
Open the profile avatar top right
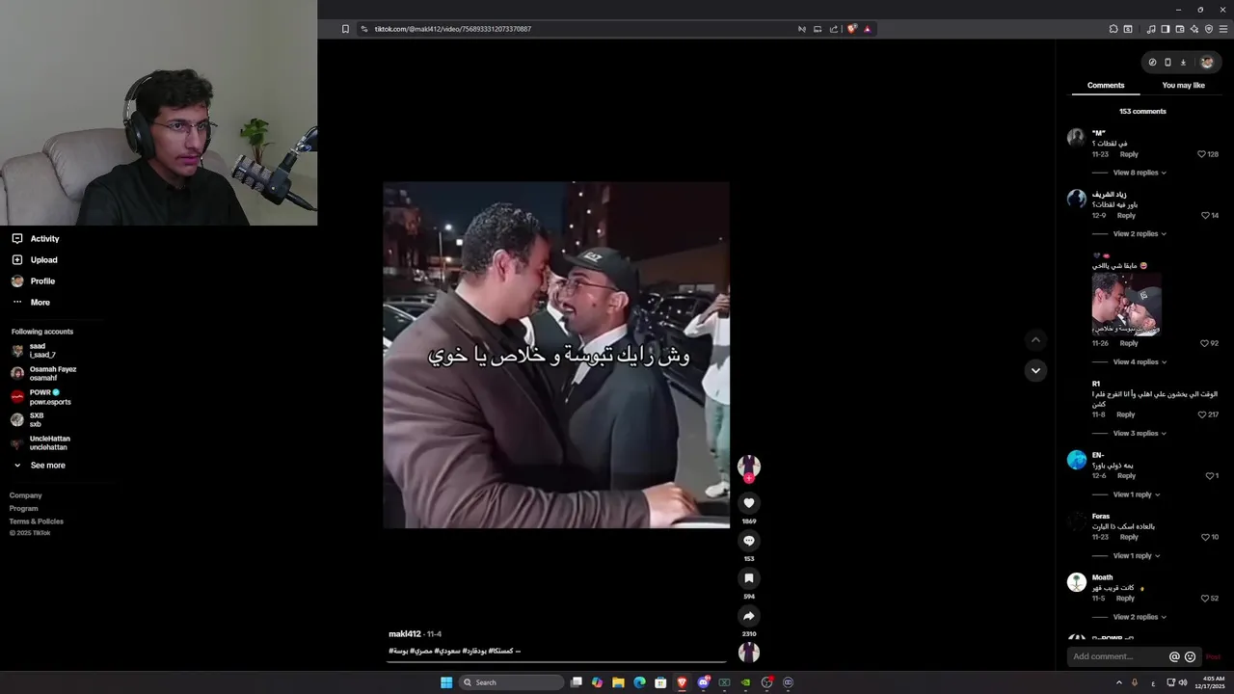(1207, 63)
